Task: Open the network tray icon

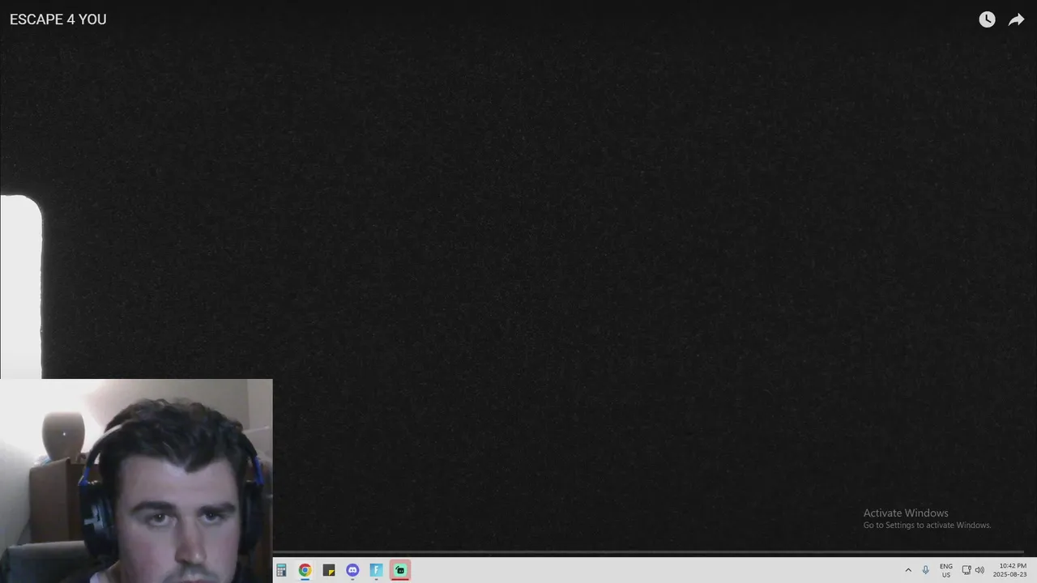Action: (967, 570)
